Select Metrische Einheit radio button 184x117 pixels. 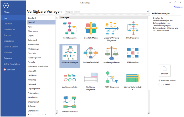tap(159, 80)
